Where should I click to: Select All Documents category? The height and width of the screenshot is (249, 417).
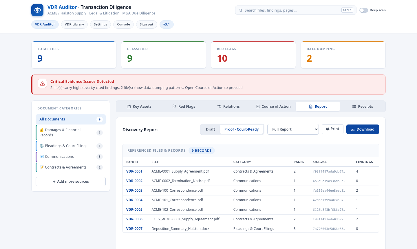[x=71, y=119]
